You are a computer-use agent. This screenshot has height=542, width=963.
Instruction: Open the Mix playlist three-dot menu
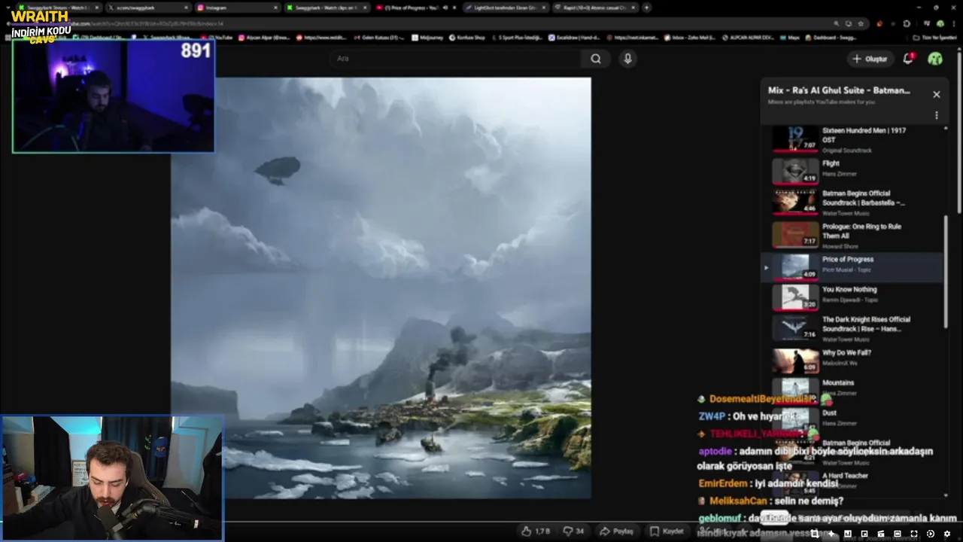pos(936,115)
